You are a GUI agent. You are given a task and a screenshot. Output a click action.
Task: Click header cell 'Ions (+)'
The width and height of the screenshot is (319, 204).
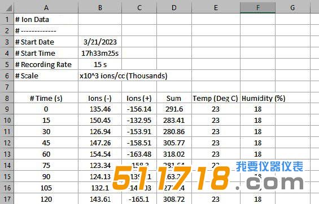point(139,98)
